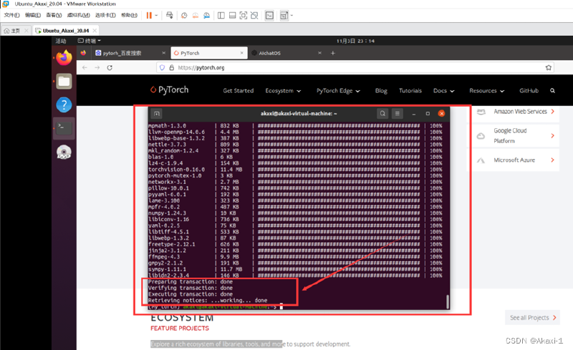Screen dimensions: 573x350
Task: Select the Ubuntu_Akaxi_20.04 VM tab
Action: pos(65,31)
